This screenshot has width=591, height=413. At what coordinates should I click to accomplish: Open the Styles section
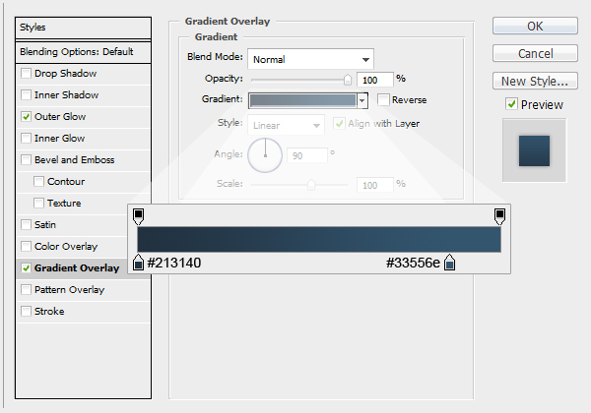(x=83, y=28)
